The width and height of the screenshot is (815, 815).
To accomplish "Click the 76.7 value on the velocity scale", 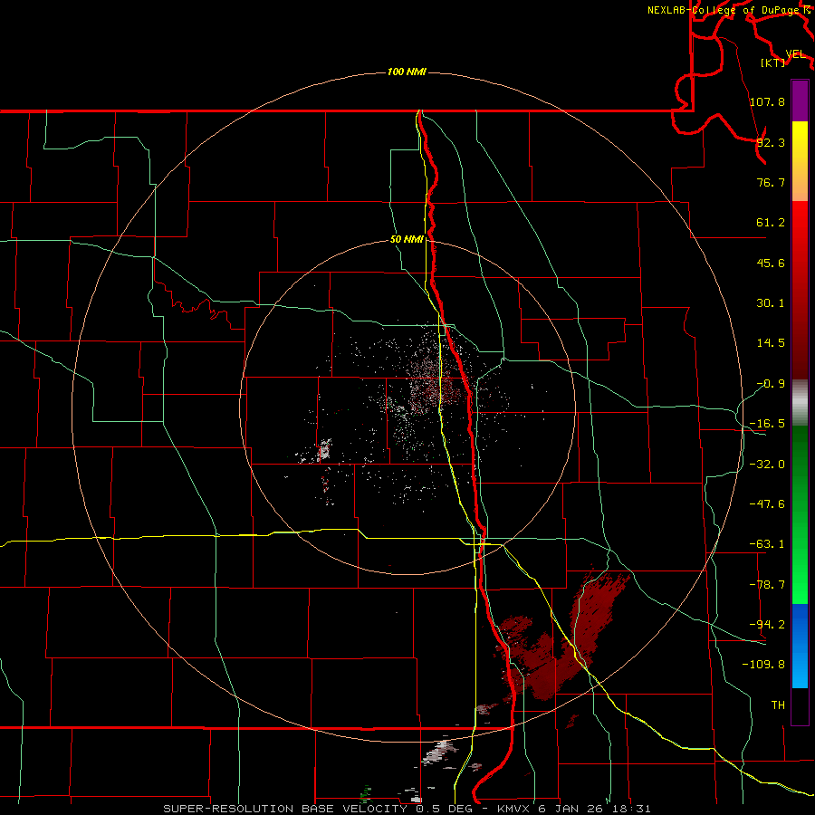I will [771, 182].
